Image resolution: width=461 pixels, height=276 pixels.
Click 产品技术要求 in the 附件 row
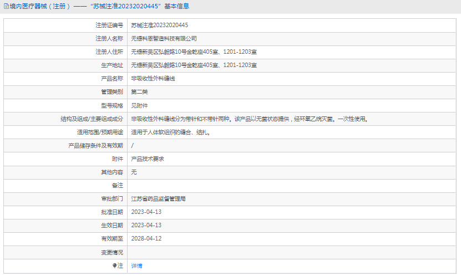click(148, 159)
